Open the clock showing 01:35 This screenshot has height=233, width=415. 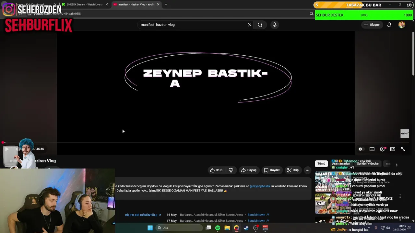[402, 228]
